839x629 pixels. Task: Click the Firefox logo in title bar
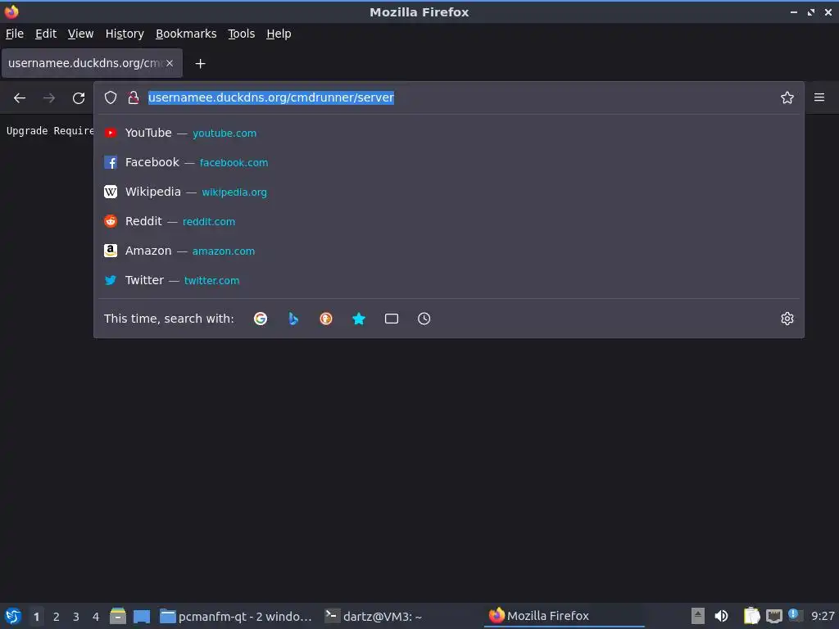[11, 11]
